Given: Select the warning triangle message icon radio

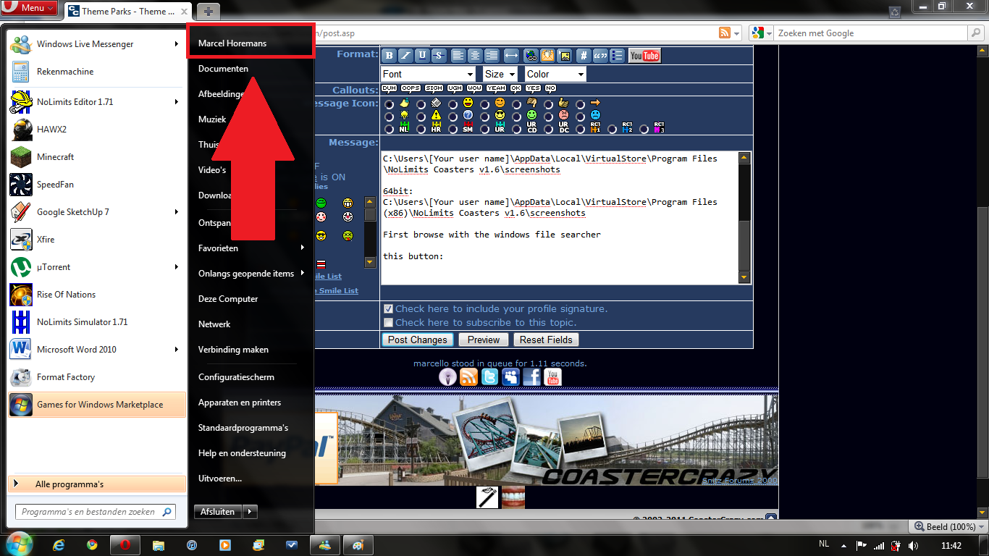Looking at the screenshot, I should [421, 117].
